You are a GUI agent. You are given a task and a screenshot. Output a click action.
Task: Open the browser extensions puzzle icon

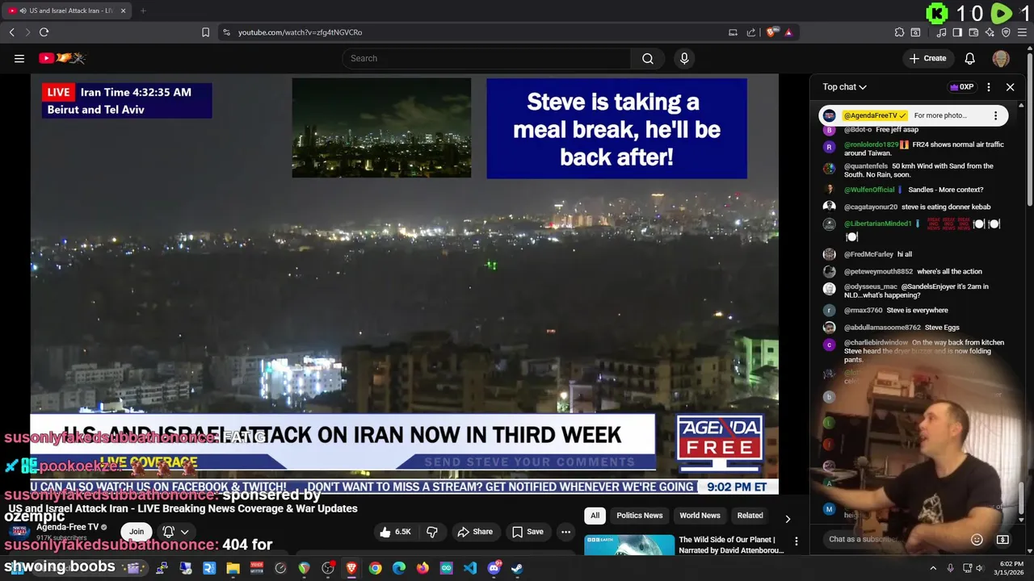(x=899, y=32)
